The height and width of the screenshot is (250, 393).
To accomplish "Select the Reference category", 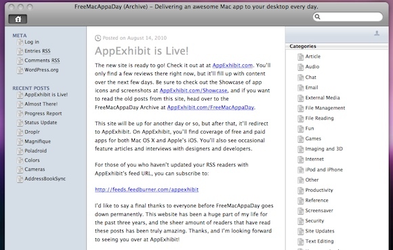I will 316,200.
